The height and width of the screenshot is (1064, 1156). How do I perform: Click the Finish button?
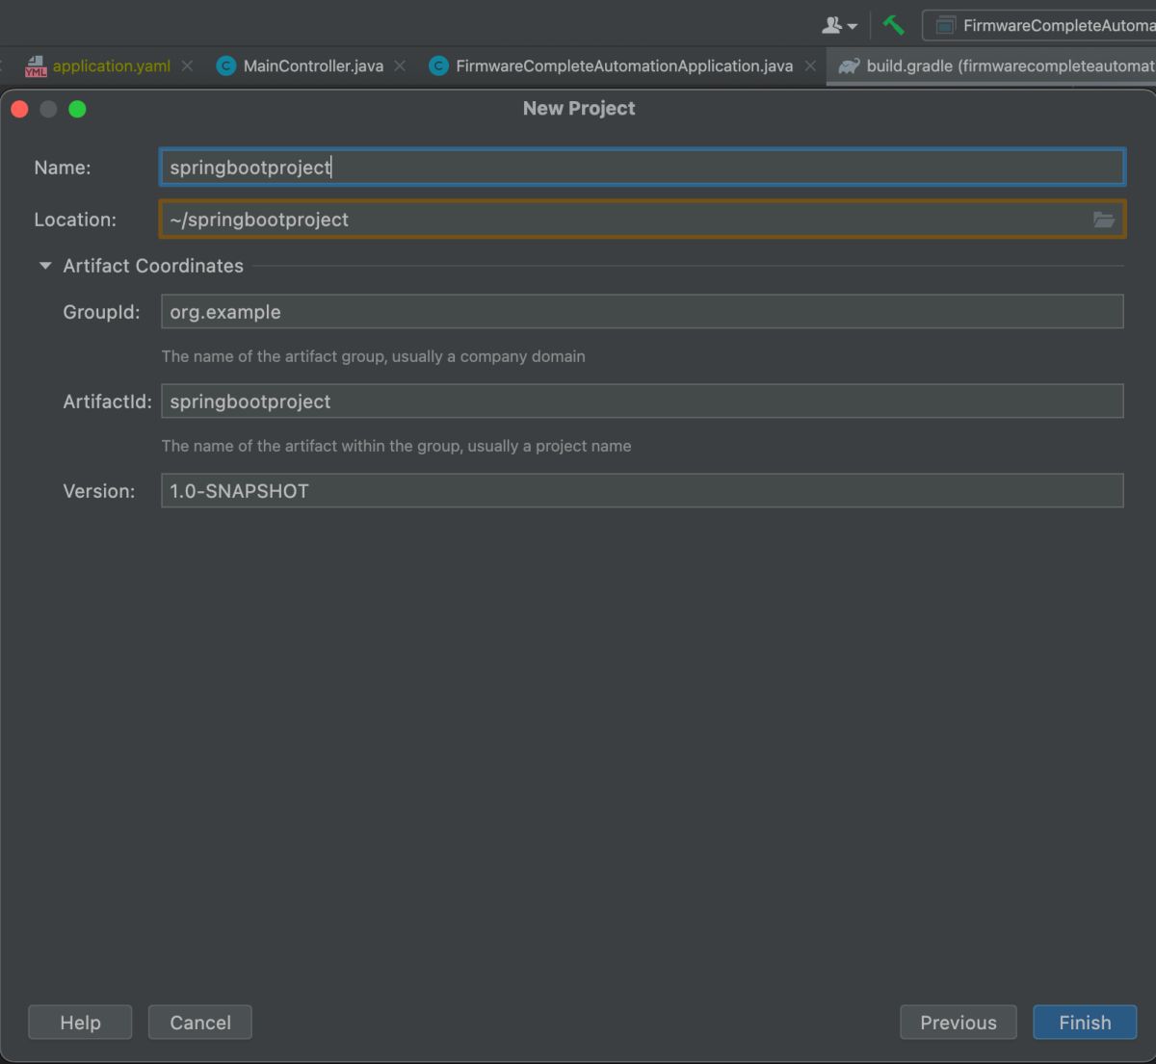pyautogui.click(x=1085, y=1023)
